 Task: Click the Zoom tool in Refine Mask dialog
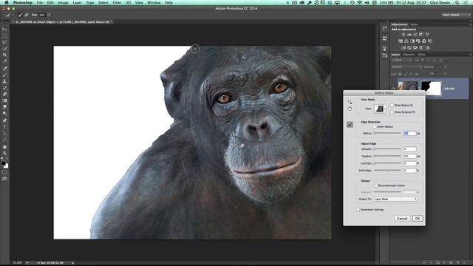click(350, 102)
